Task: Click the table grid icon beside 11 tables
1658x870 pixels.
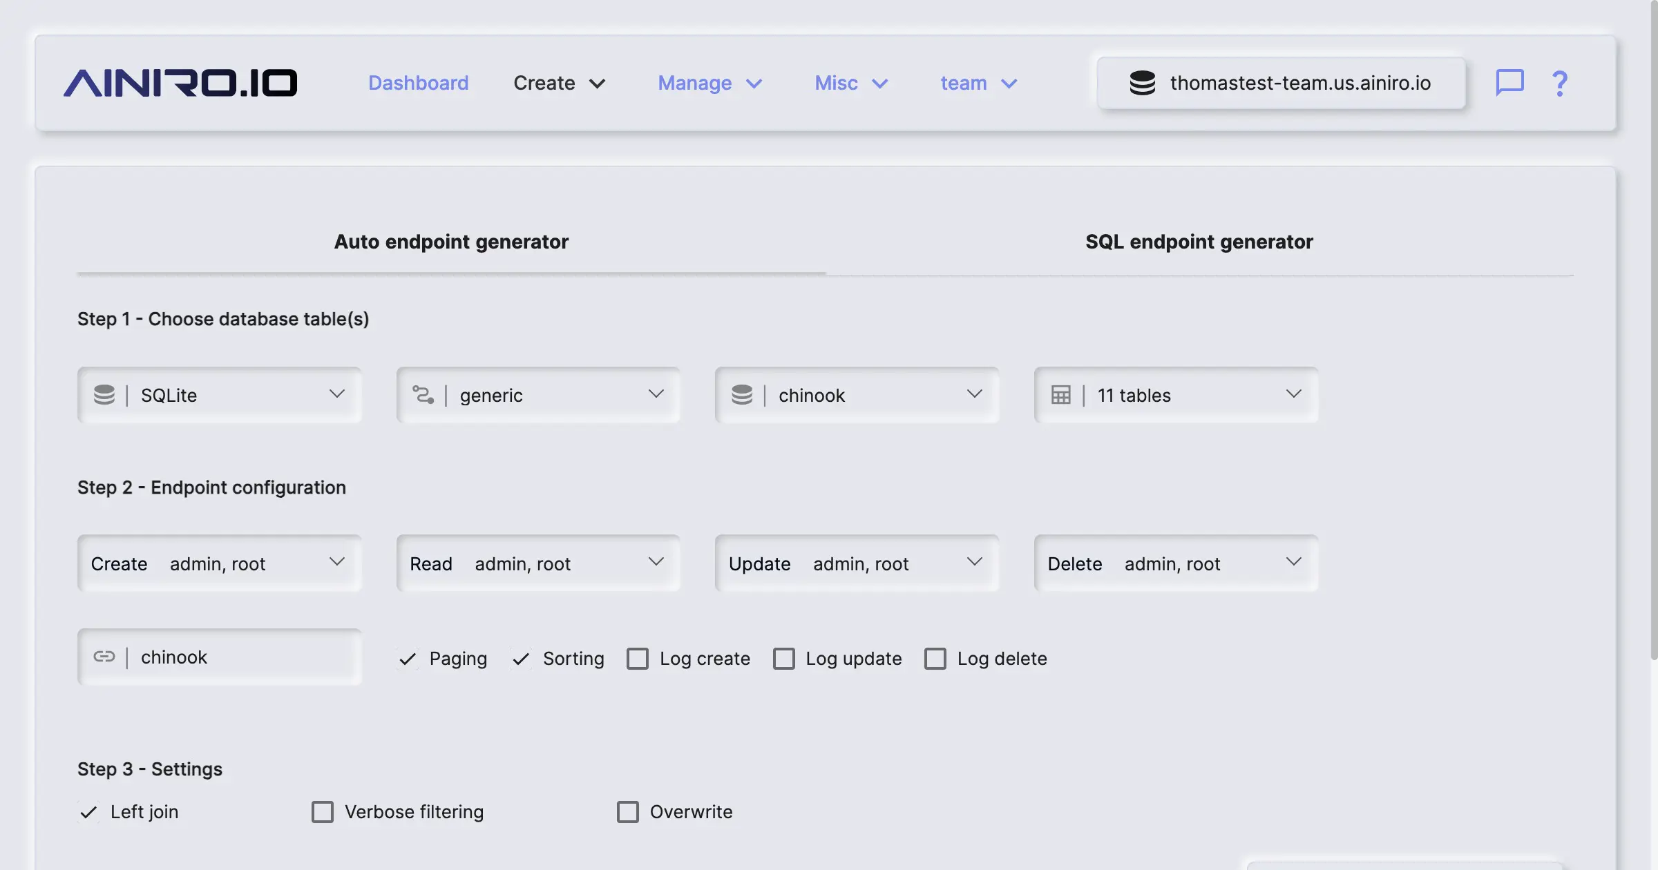Action: click(1060, 395)
